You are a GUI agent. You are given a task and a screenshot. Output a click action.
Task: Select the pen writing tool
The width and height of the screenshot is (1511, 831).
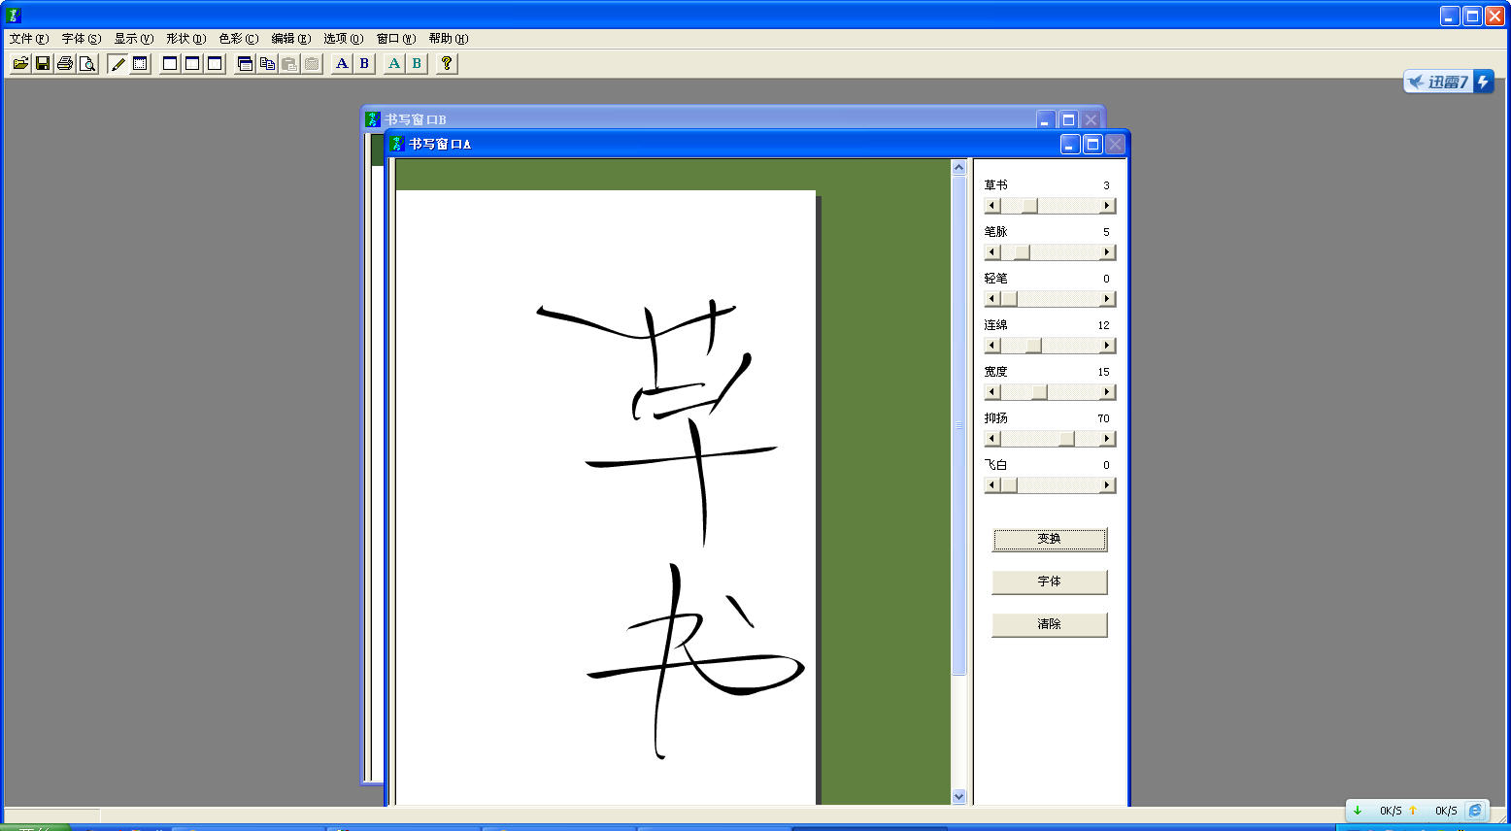click(118, 64)
